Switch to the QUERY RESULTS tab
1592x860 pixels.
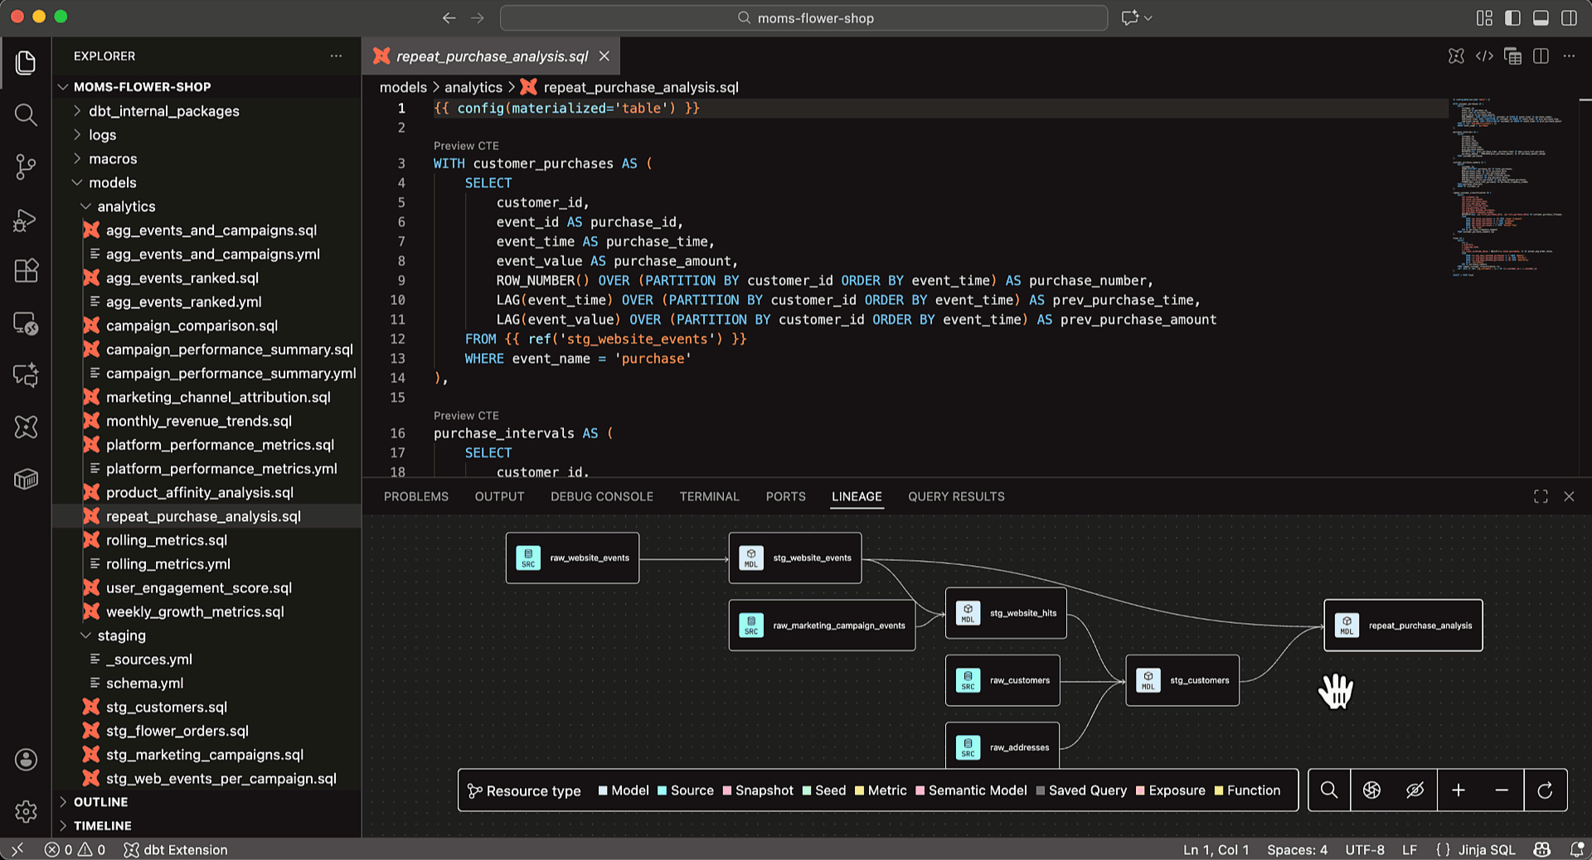pyautogui.click(x=955, y=496)
